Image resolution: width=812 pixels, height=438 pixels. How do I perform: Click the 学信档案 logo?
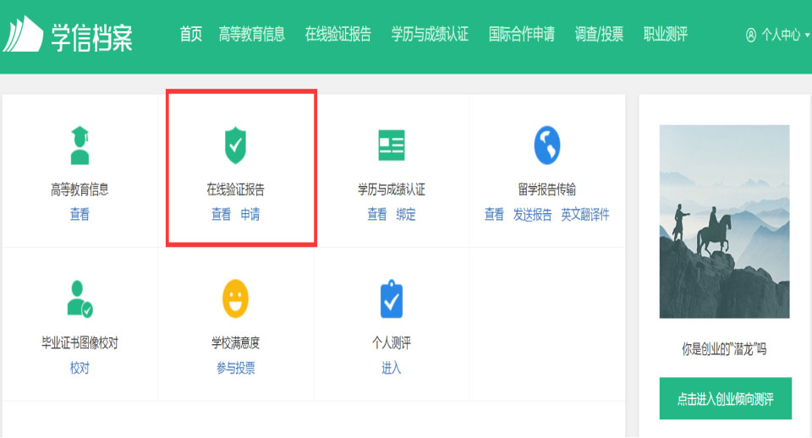point(68,35)
